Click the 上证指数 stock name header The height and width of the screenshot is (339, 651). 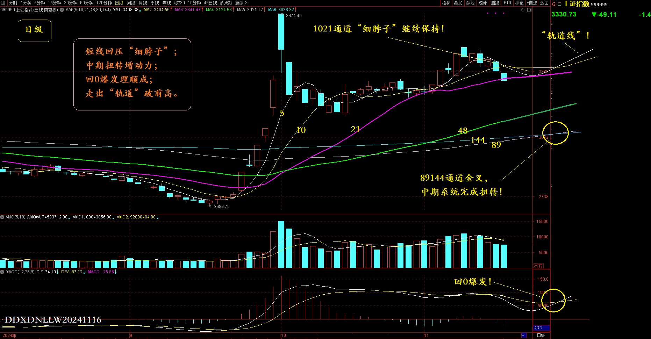(x=577, y=4)
